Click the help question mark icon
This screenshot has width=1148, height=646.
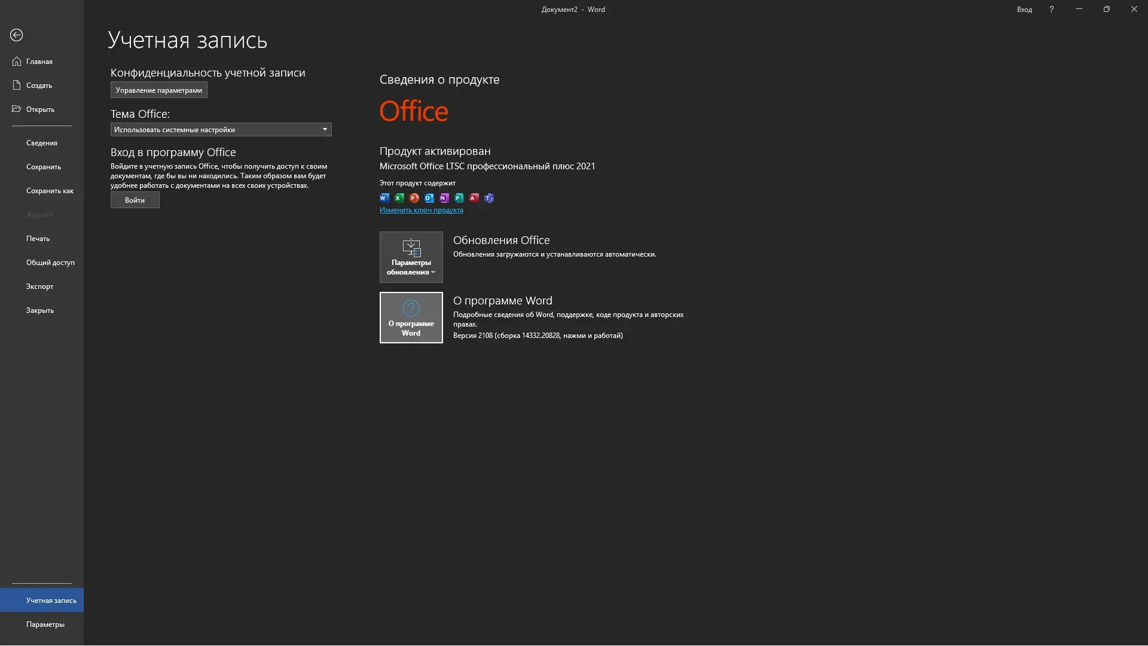[x=1051, y=10]
